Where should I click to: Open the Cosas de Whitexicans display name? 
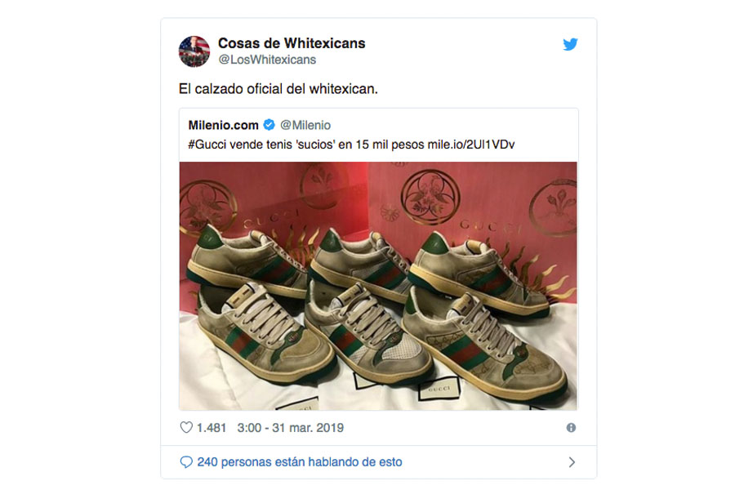292,43
